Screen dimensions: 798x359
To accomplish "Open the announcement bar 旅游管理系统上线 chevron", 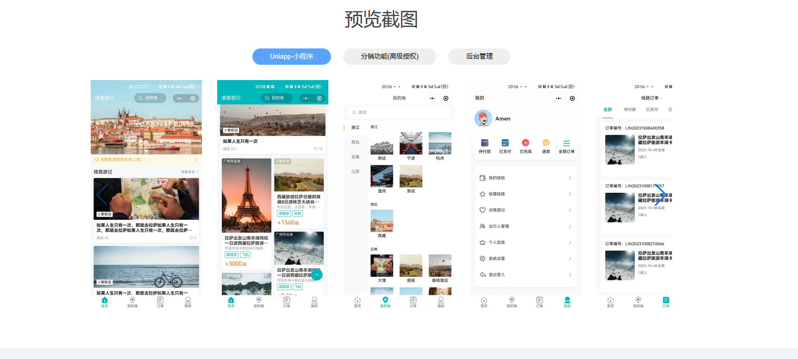I will [196, 160].
